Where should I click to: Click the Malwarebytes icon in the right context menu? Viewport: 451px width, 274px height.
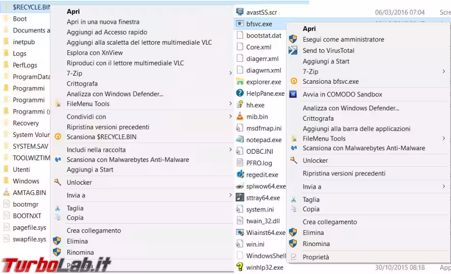coord(294,148)
